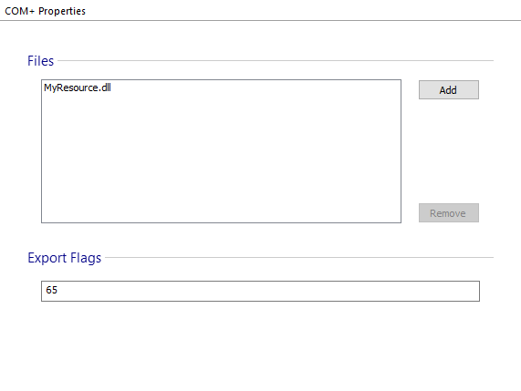This screenshot has width=521, height=391.
Task: Click the Add button for Files
Action: (x=449, y=89)
